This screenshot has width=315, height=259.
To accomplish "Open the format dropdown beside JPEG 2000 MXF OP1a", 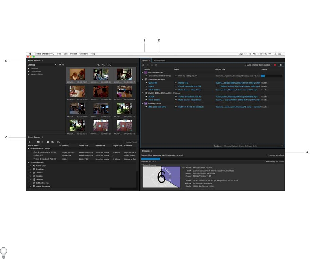I will (x=146, y=107).
